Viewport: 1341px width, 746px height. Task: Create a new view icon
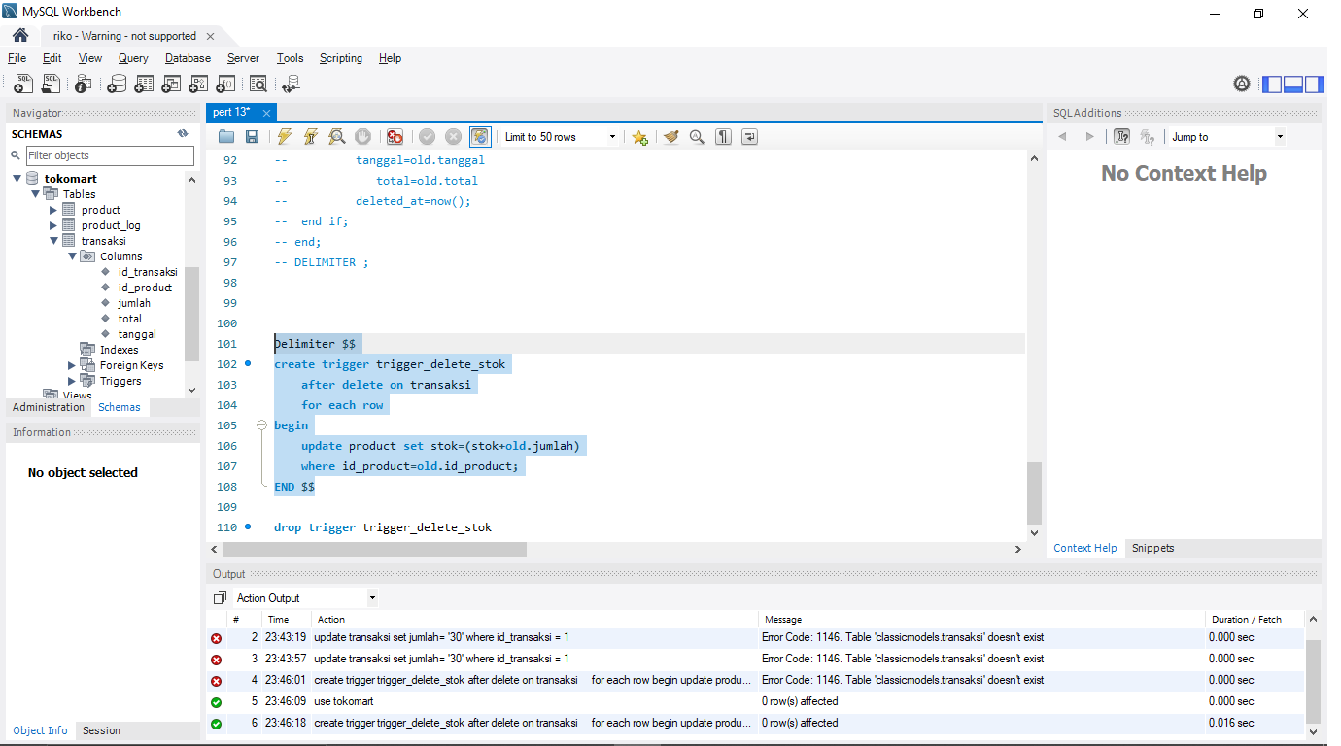pos(171,85)
